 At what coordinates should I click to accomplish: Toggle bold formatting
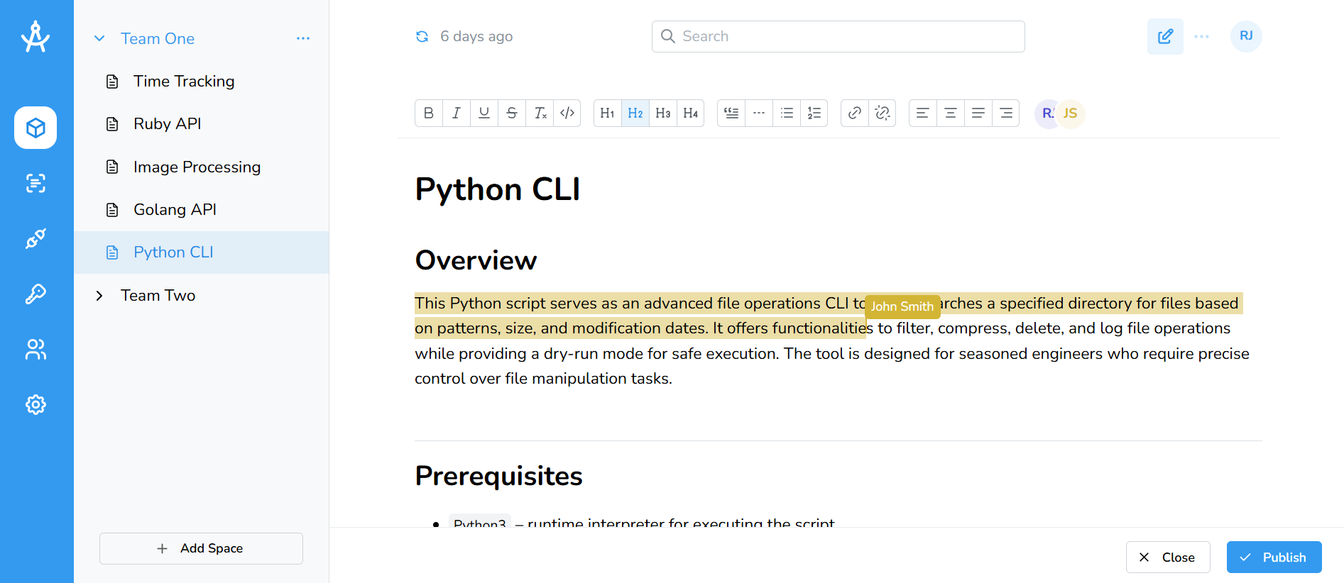click(429, 113)
